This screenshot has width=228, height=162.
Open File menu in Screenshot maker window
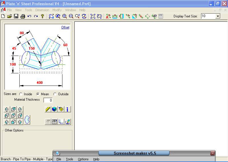tap(59, 159)
